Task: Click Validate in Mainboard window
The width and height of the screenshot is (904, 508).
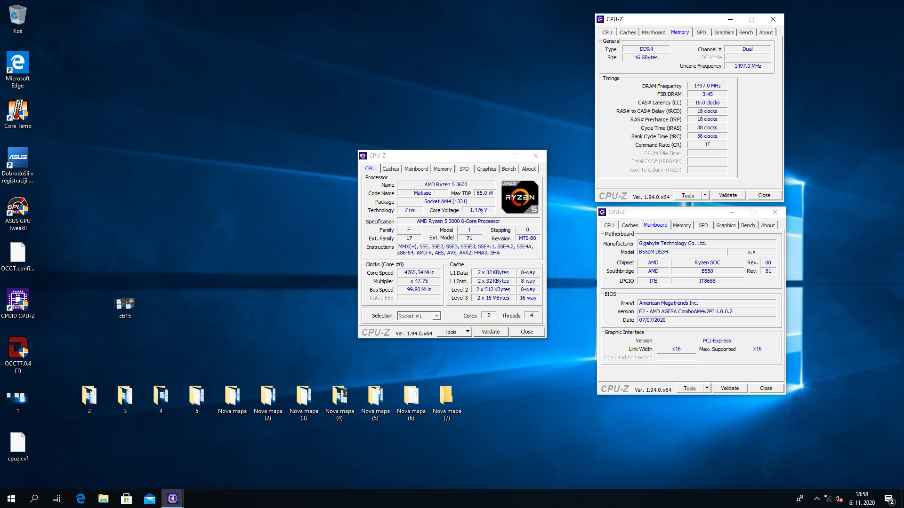Action: [x=730, y=388]
